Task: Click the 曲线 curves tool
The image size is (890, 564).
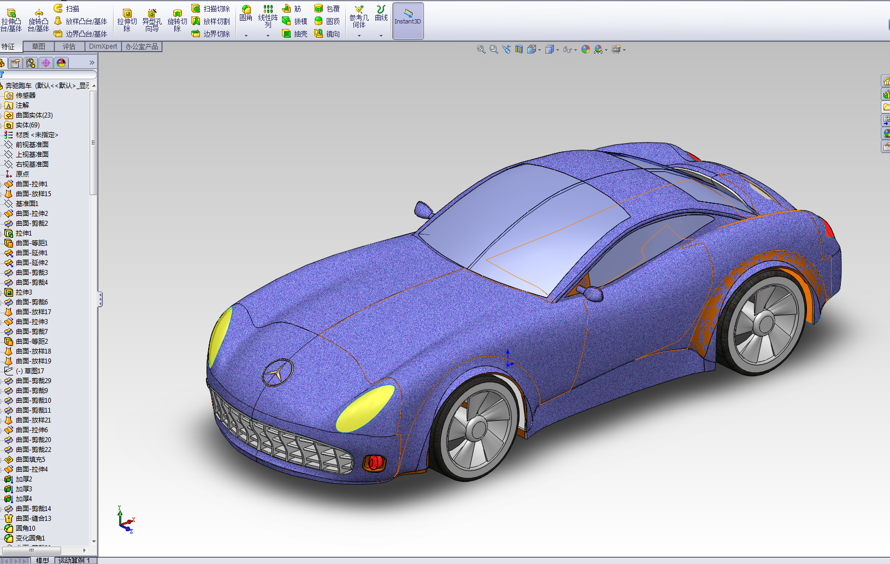Action: click(381, 14)
